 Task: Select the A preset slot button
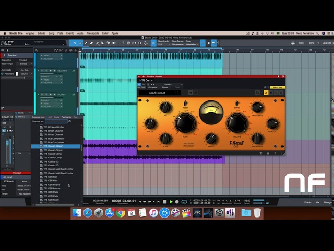coord(266,93)
